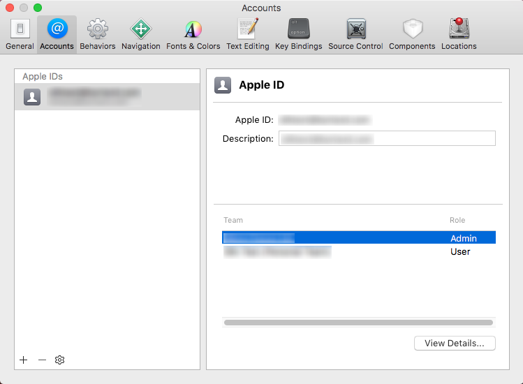523x384 pixels.
Task: Select the team row with User role
Action: (358, 251)
